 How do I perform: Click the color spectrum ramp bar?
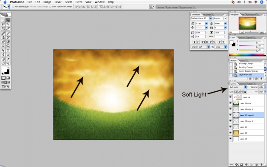[247, 55]
